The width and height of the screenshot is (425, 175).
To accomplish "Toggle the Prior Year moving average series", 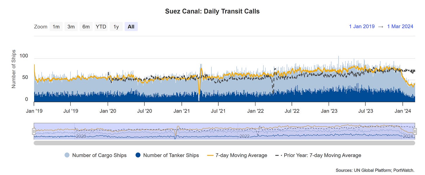I will (318, 155).
